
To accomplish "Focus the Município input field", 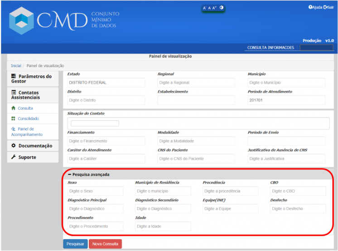I will pos(286,83).
